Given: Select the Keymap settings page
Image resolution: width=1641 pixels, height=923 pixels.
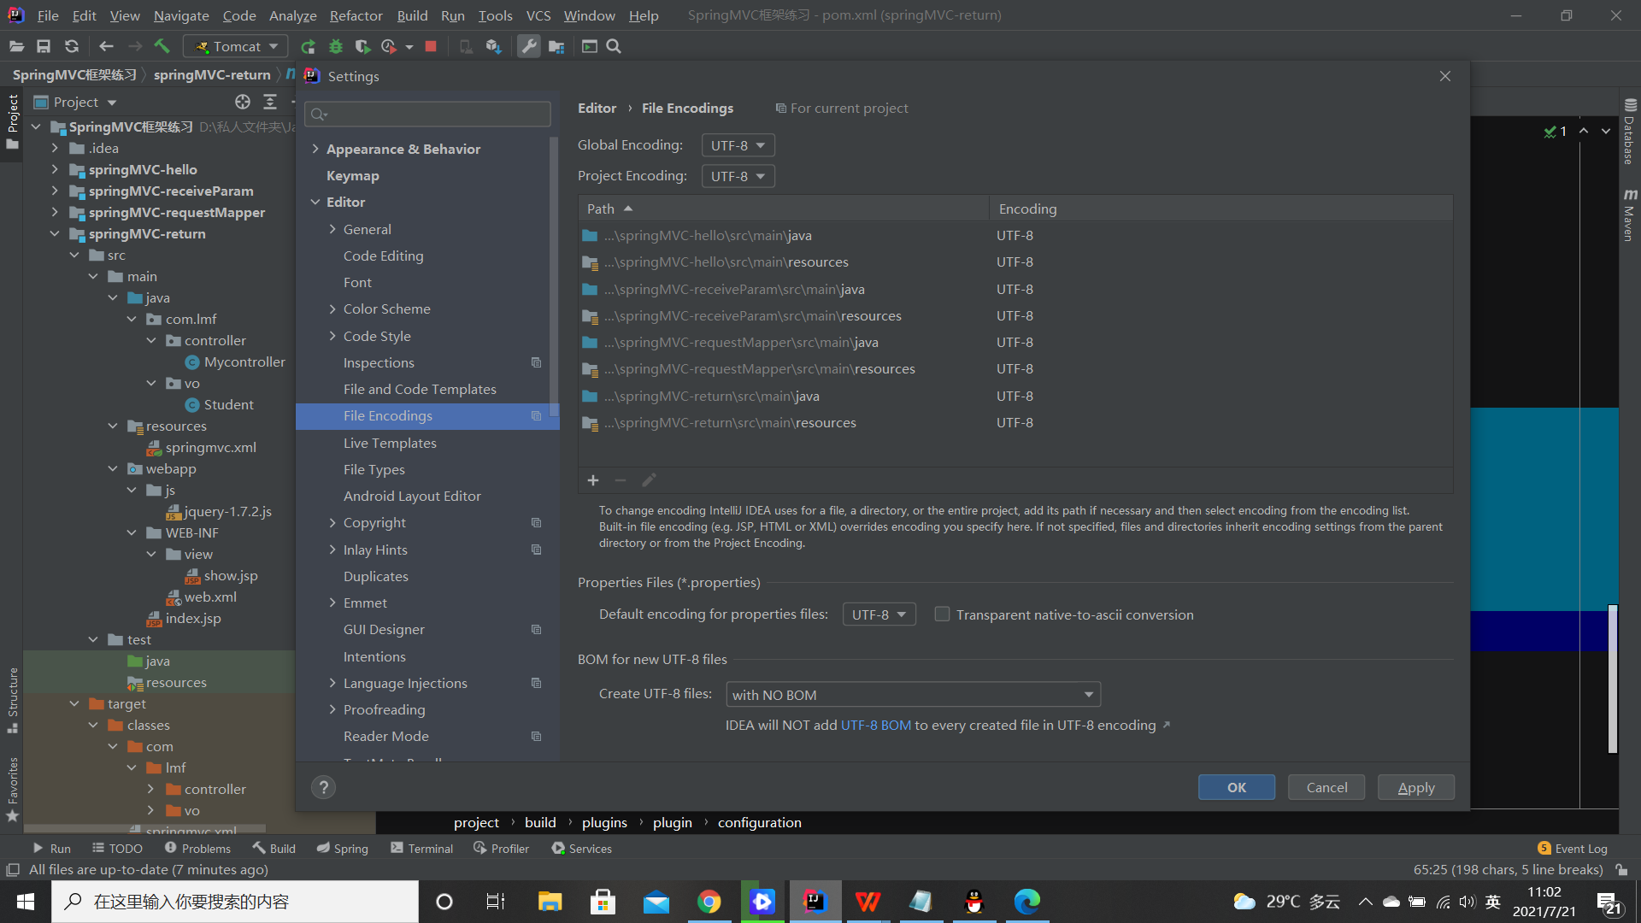Looking at the screenshot, I should point(353,175).
